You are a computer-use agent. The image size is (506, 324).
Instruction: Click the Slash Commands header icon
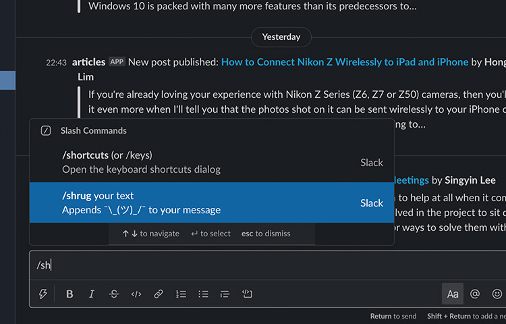click(46, 131)
